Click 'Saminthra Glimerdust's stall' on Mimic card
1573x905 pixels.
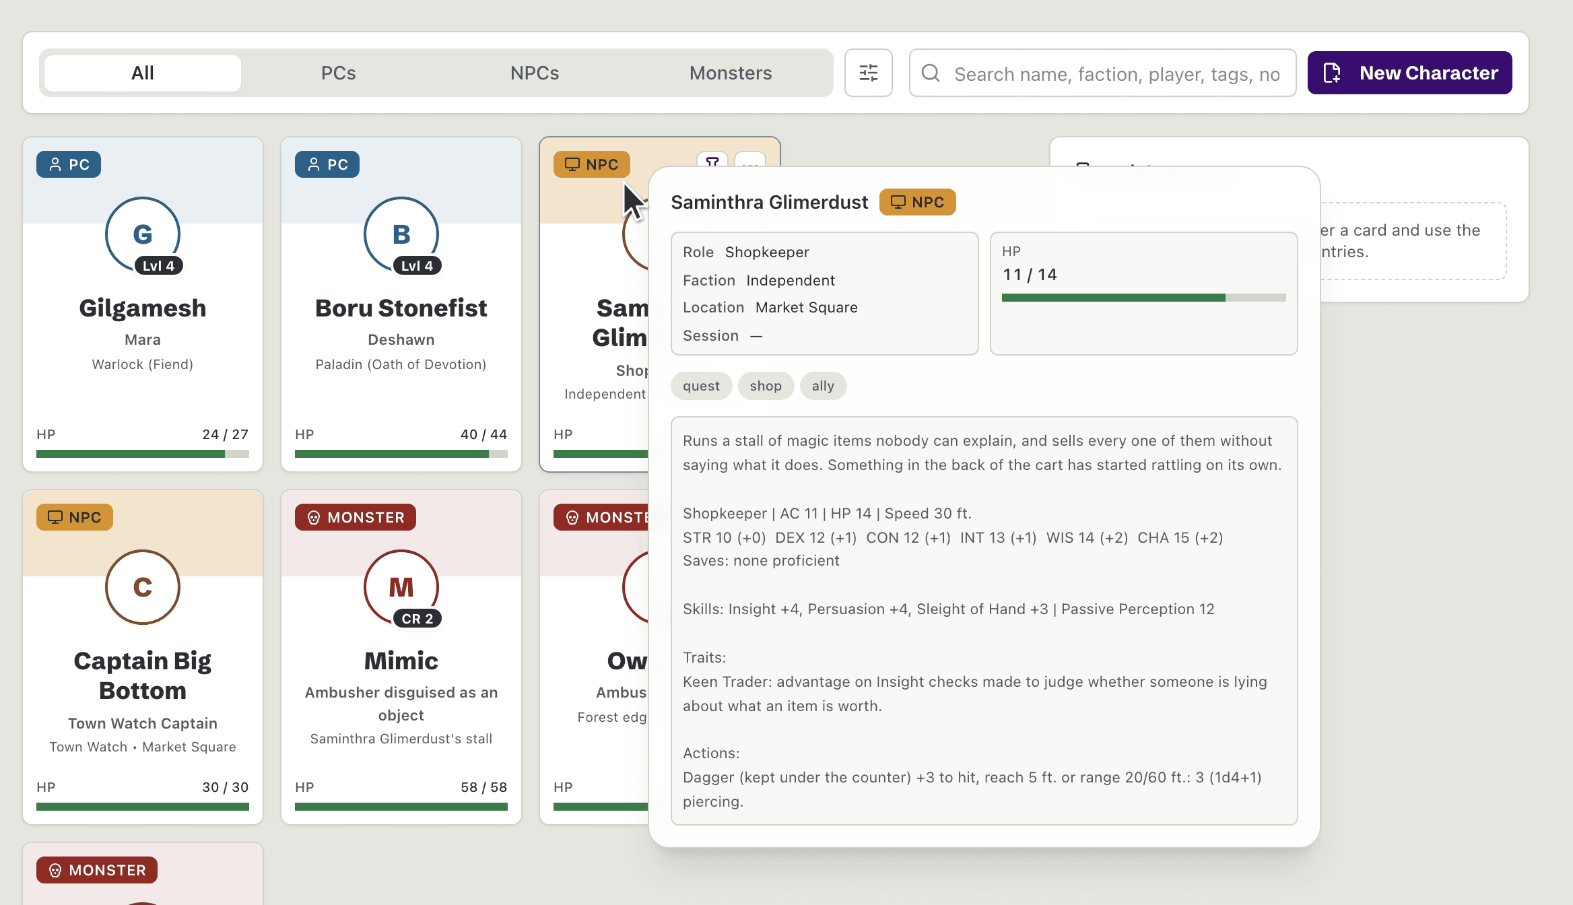(x=401, y=739)
